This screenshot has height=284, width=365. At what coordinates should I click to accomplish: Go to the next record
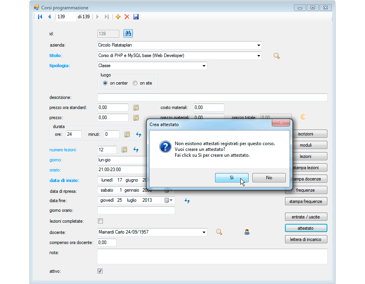click(97, 17)
